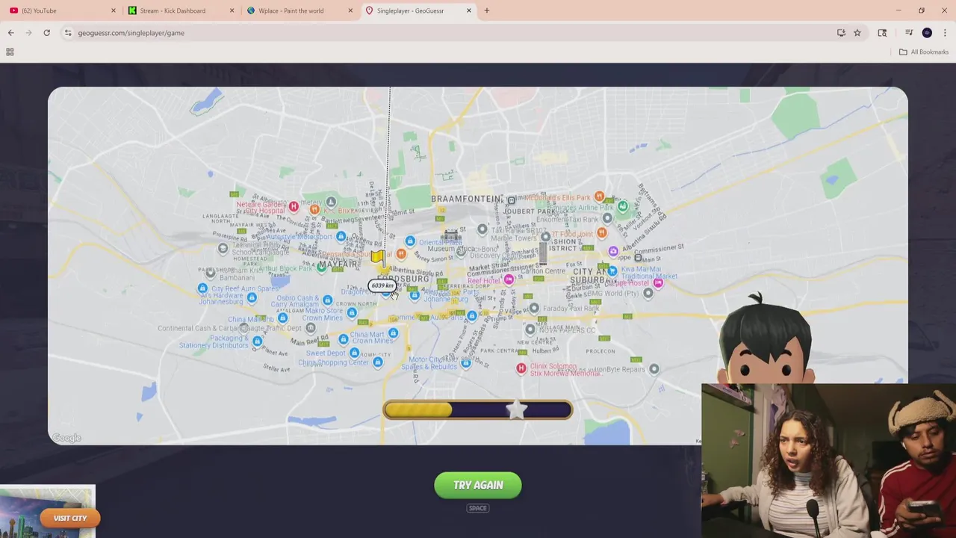Click the BRAAMFONTEIN map label
Viewport: 956px width, 538px height.
tap(466, 199)
